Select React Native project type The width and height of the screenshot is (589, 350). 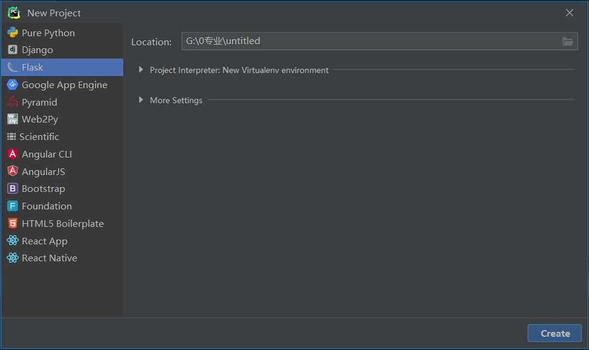tap(62, 258)
